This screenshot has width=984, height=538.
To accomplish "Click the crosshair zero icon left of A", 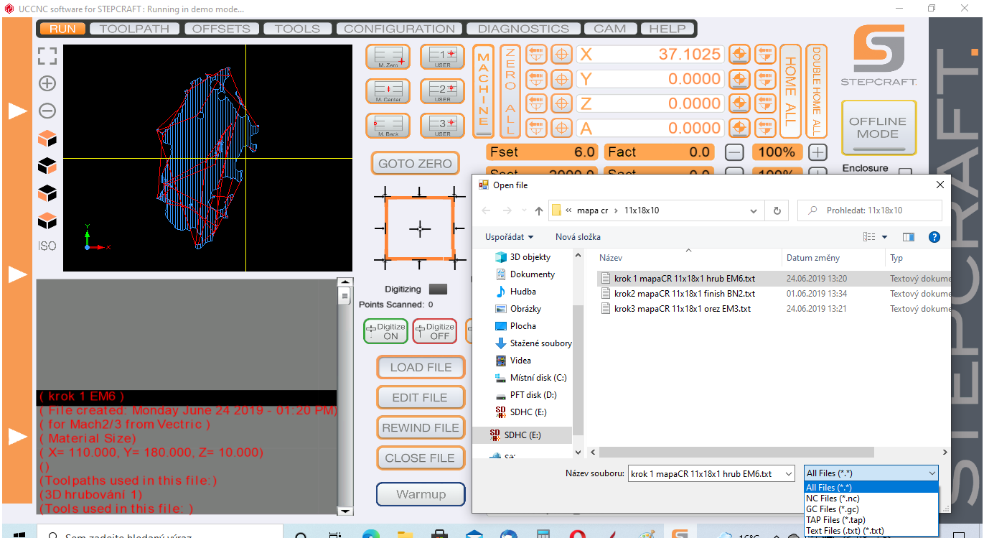I will coord(561,128).
